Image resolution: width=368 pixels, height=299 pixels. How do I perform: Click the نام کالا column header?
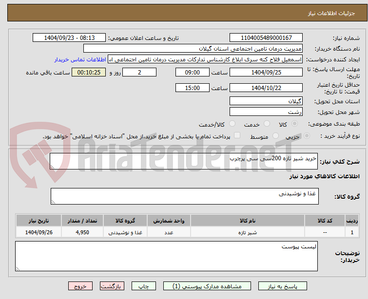[x=248, y=221]
